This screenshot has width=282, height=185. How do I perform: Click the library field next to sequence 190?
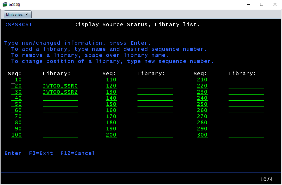tap(155, 129)
